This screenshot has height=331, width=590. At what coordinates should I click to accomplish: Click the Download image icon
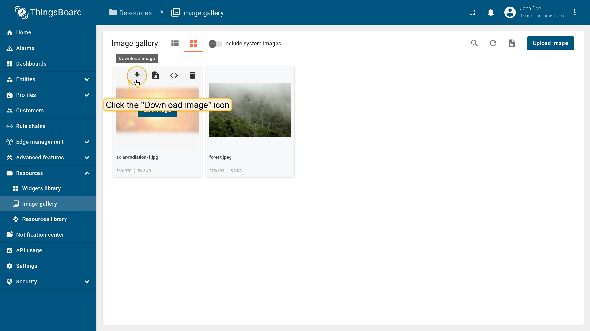[x=137, y=75]
